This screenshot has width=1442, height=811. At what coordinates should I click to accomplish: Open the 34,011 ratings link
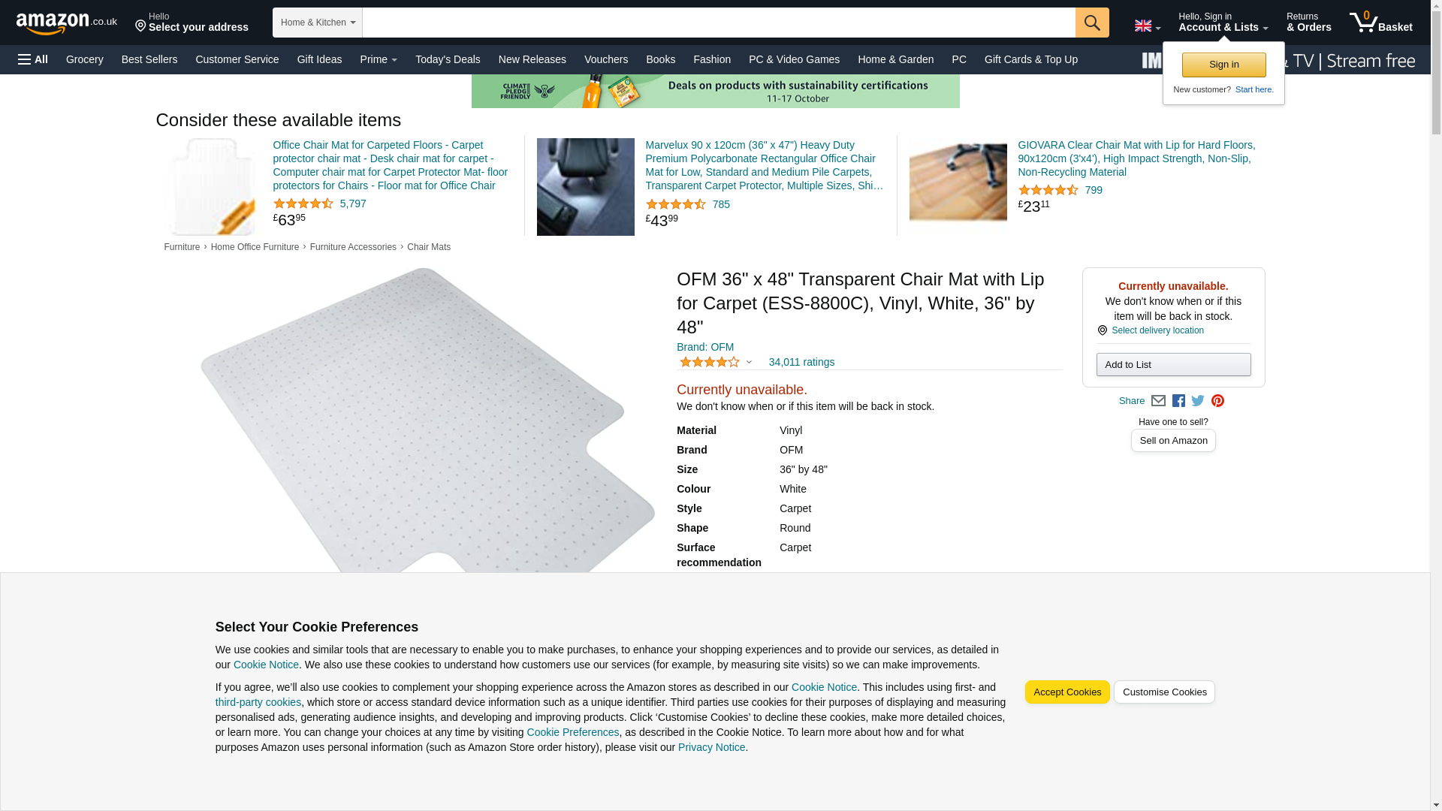click(801, 362)
